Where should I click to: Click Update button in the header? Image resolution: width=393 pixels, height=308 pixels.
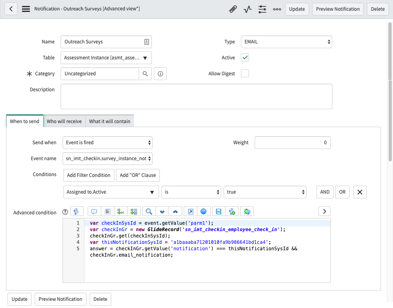(x=297, y=9)
